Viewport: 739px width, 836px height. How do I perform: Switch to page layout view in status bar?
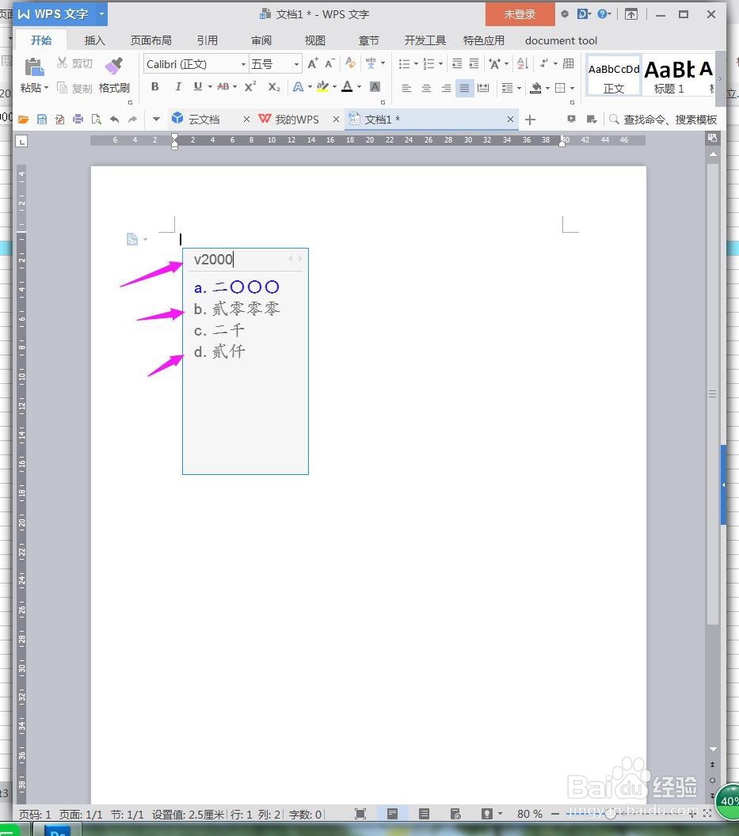pyautogui.click(x=392, y=814)
